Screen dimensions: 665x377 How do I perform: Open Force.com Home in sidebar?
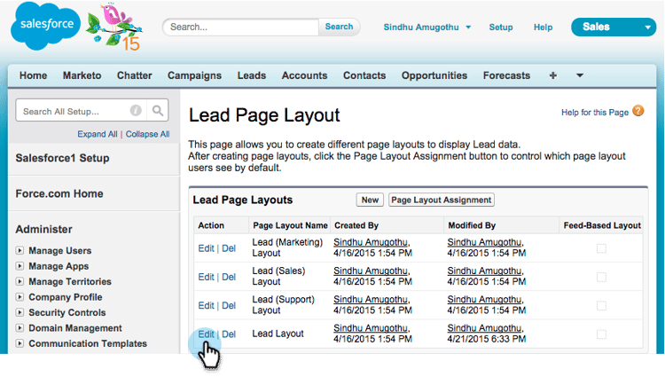[59, 193]
